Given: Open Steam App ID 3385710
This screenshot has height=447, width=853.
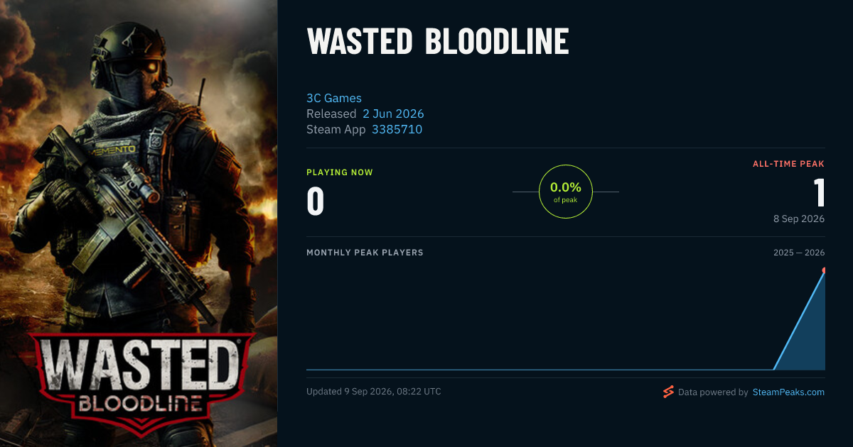Looking at the screenshot, I should 397,129.
